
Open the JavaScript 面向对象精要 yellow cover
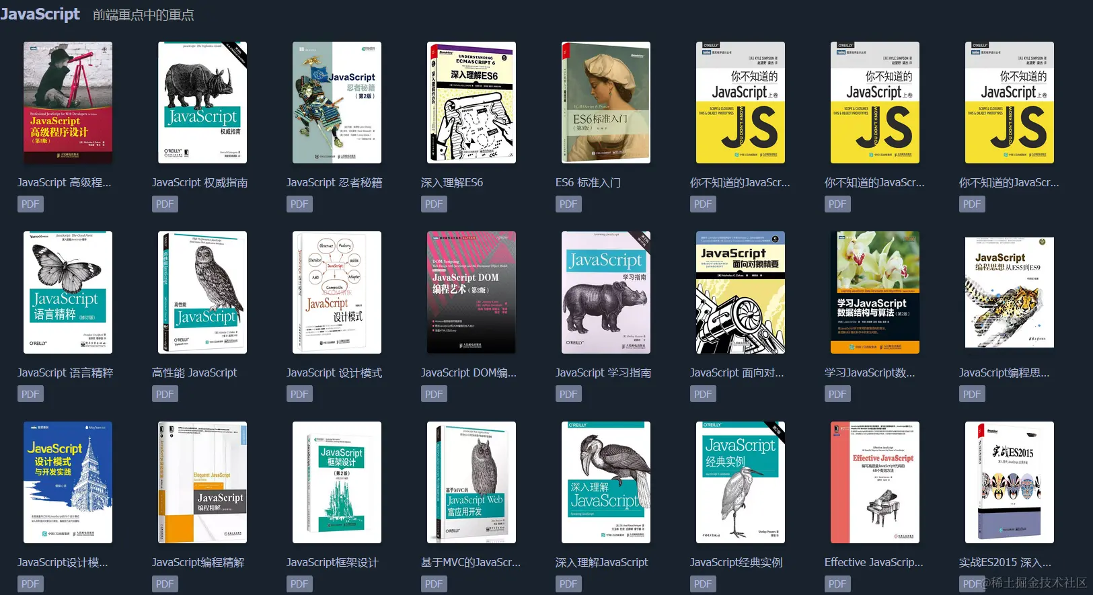[x=741, y=292]
